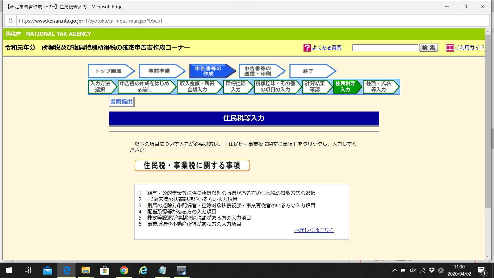Click inside the site search field

[384, 48]
